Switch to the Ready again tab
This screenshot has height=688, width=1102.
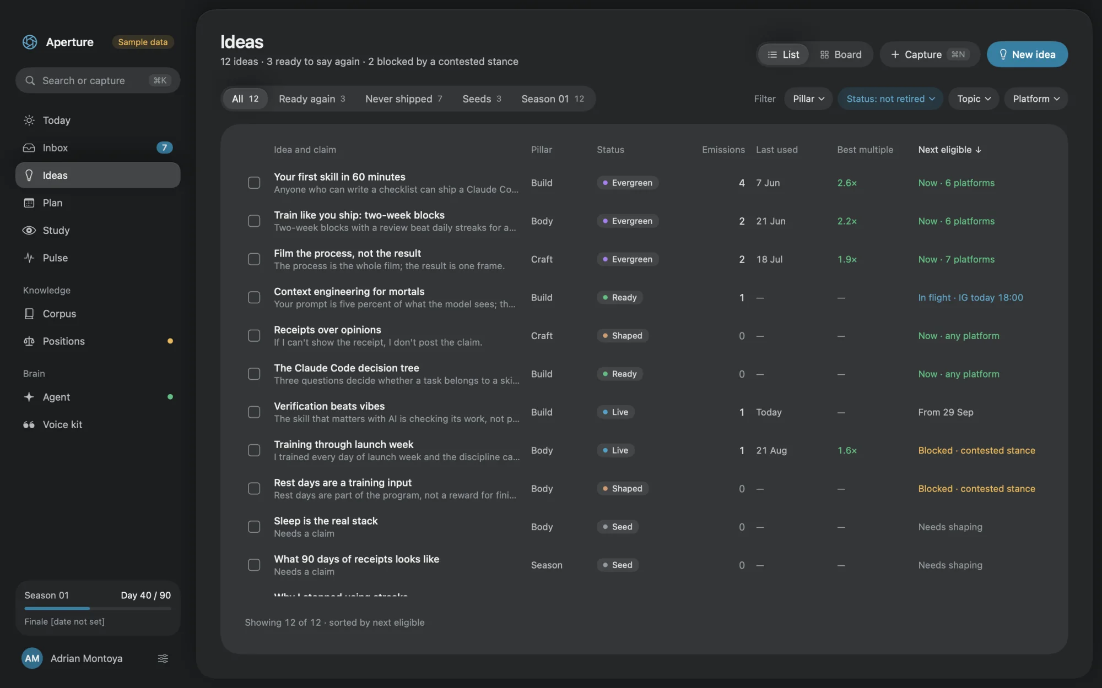(312, 99)
